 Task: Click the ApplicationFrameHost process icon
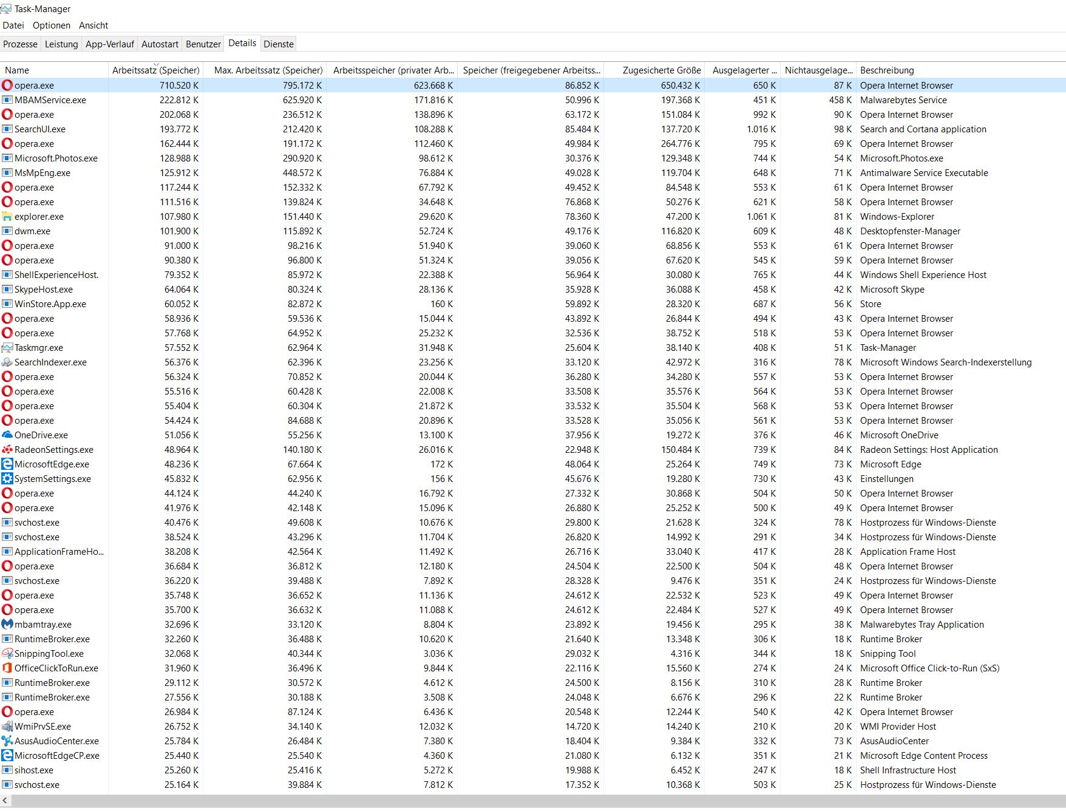point(7,552)
